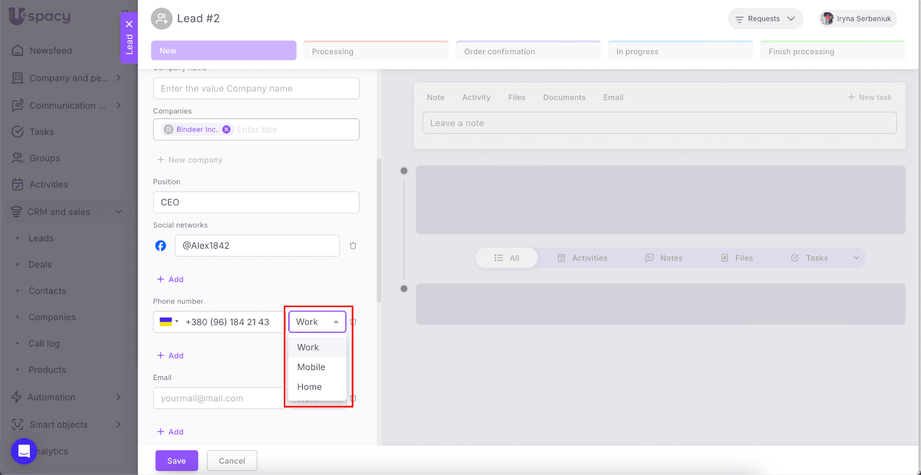
Task: Open the Requests dropdown
Action: (765, 18)
